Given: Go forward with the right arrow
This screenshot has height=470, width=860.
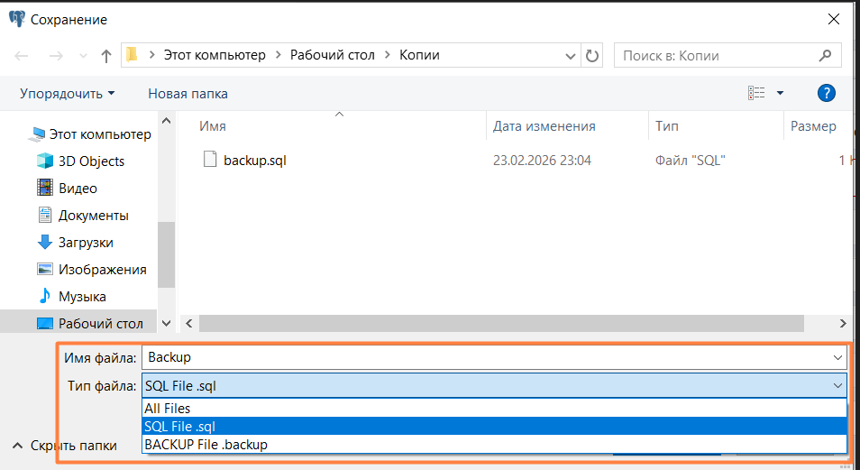Looking at the screenshot, I should pyautogui.click(x=56, y=55).
